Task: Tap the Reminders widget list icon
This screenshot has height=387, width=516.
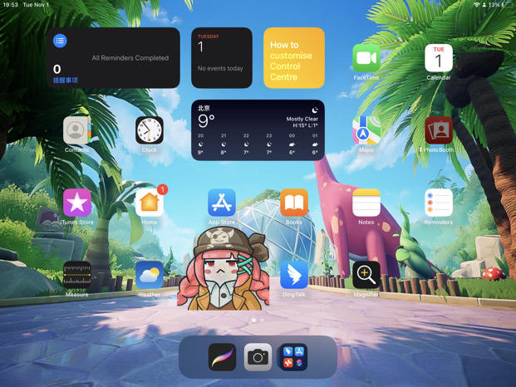Action: [60, 41]
